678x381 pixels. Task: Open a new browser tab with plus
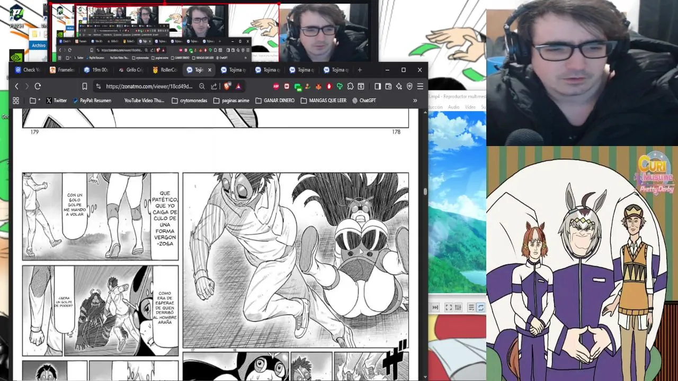[x=360, y=70]
